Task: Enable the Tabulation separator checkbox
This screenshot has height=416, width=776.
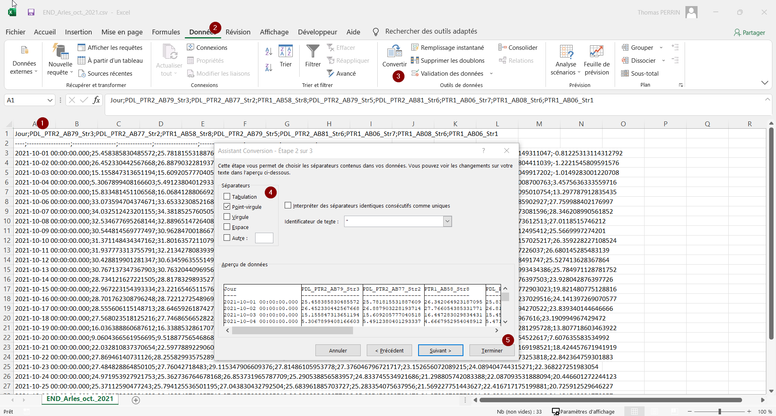Action: [227, 197]
